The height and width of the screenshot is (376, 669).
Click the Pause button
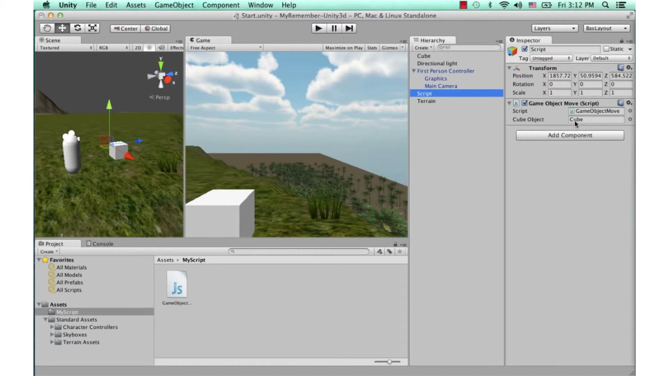(334, 28)
